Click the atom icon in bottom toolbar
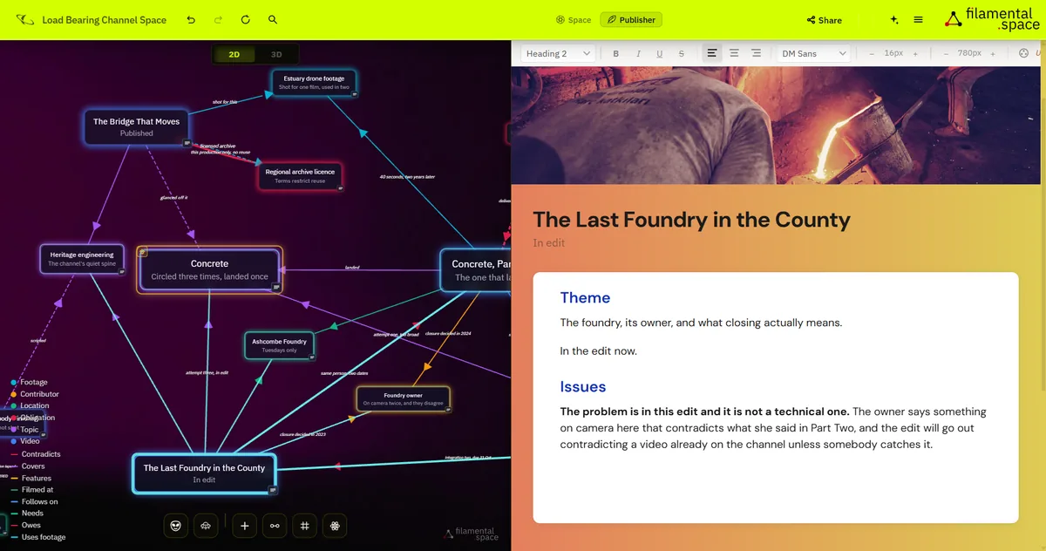The image size is (1046, 551). point(334,526)
